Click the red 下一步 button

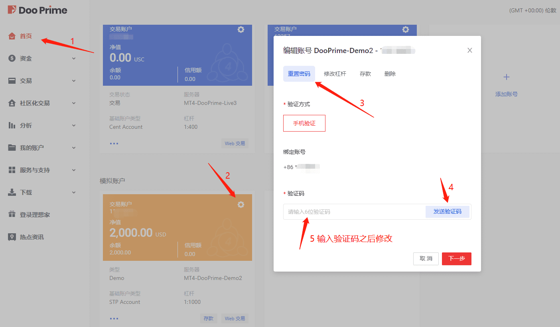456,258
